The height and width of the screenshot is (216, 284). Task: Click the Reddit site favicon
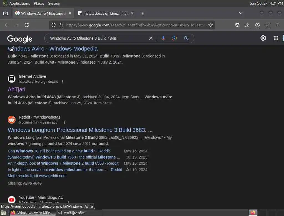pyautogui.click(x=12, y=119)
